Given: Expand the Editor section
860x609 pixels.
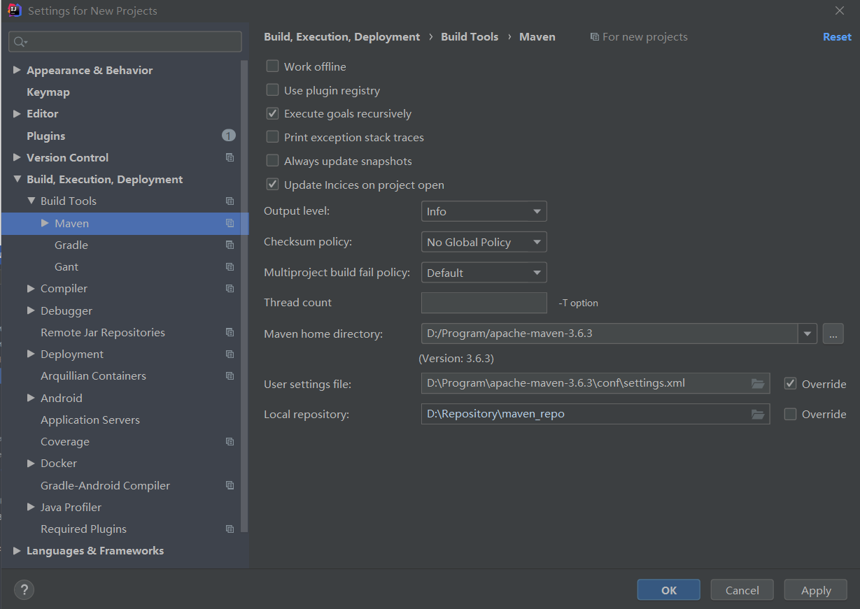Looking at the screenshot, I should pos(17,113).
